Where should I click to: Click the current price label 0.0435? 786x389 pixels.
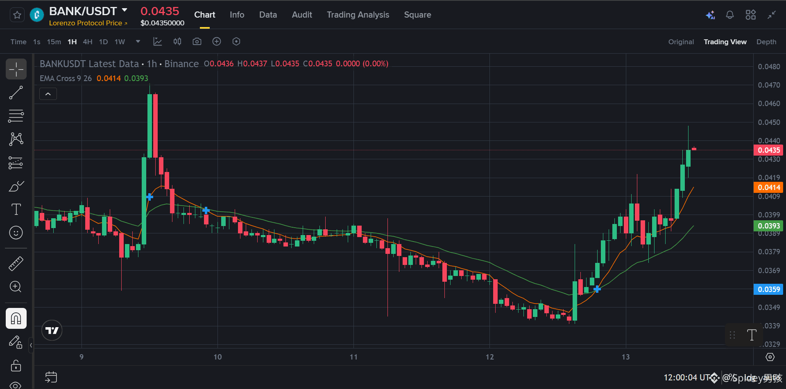[769, 150]
